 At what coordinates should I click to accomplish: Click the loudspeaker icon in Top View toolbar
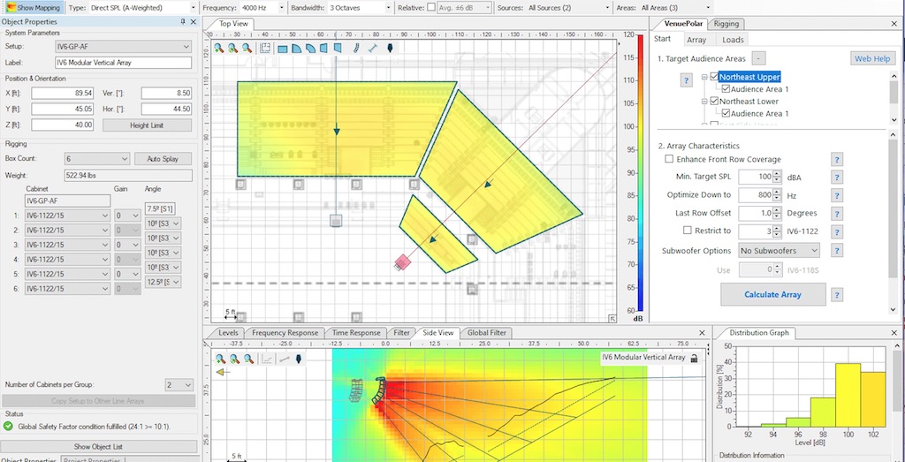(x=390, y=48)
